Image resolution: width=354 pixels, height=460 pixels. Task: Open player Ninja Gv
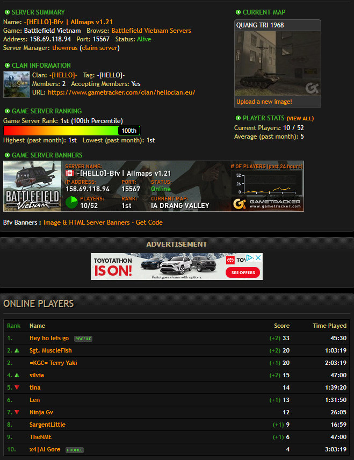(41, 412)
